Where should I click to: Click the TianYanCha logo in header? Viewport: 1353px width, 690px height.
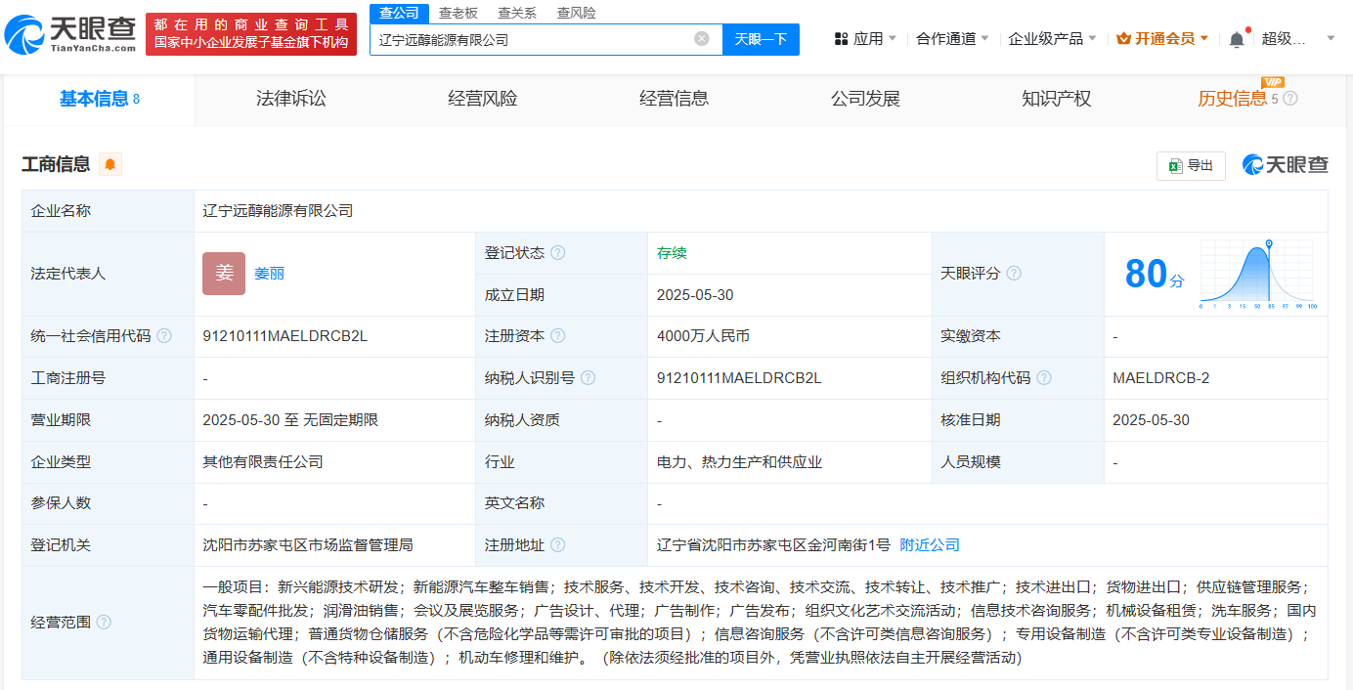[x=70, y=34]
